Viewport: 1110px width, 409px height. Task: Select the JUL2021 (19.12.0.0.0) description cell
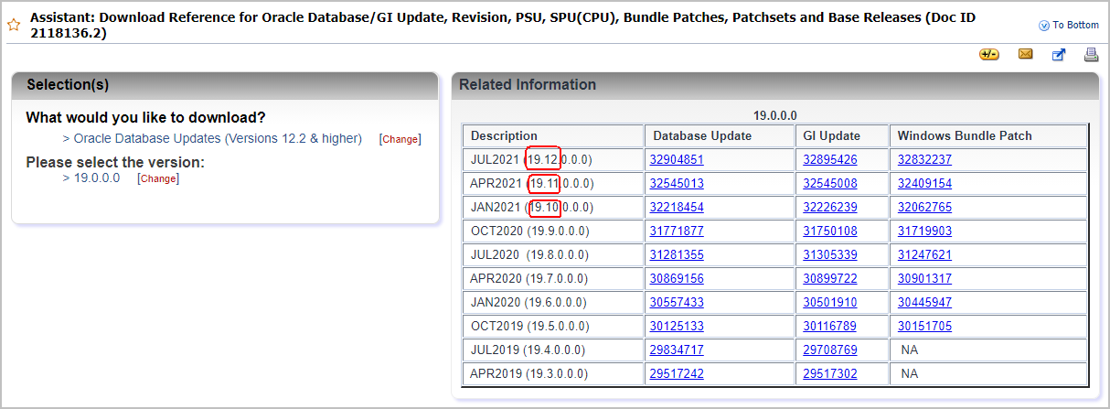tap(553, 159)
